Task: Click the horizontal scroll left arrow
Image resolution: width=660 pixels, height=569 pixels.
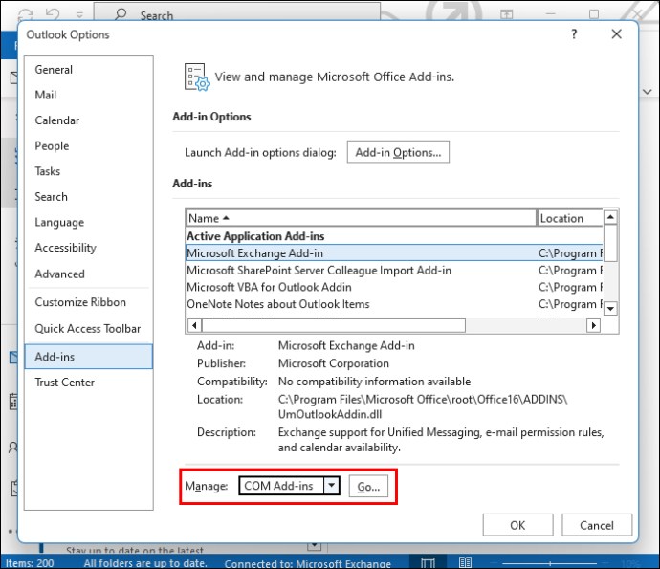Action: pyautogui.click(x=194, y=325)
